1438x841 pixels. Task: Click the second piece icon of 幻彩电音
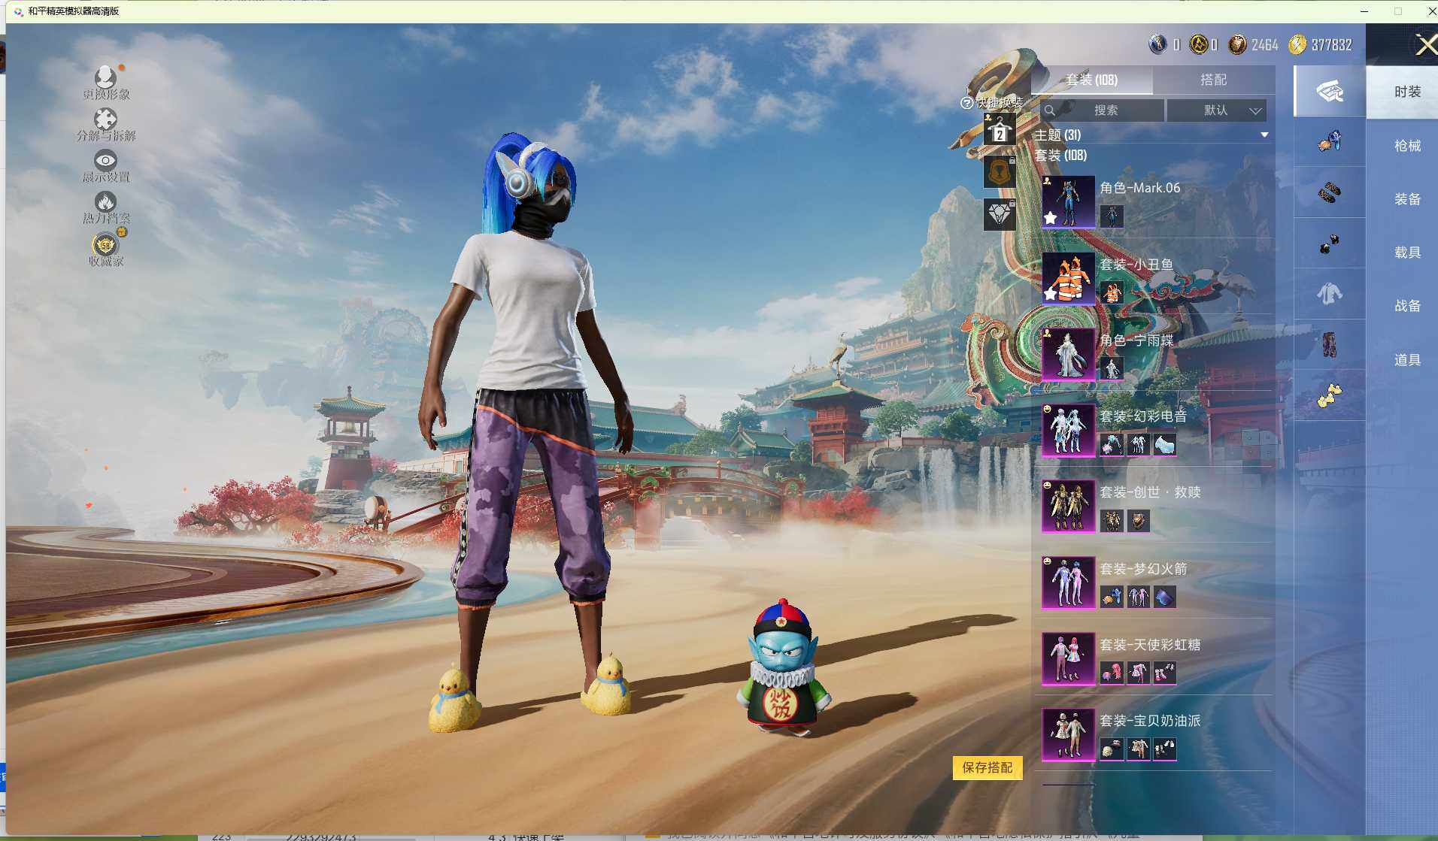coord(1138,445)
